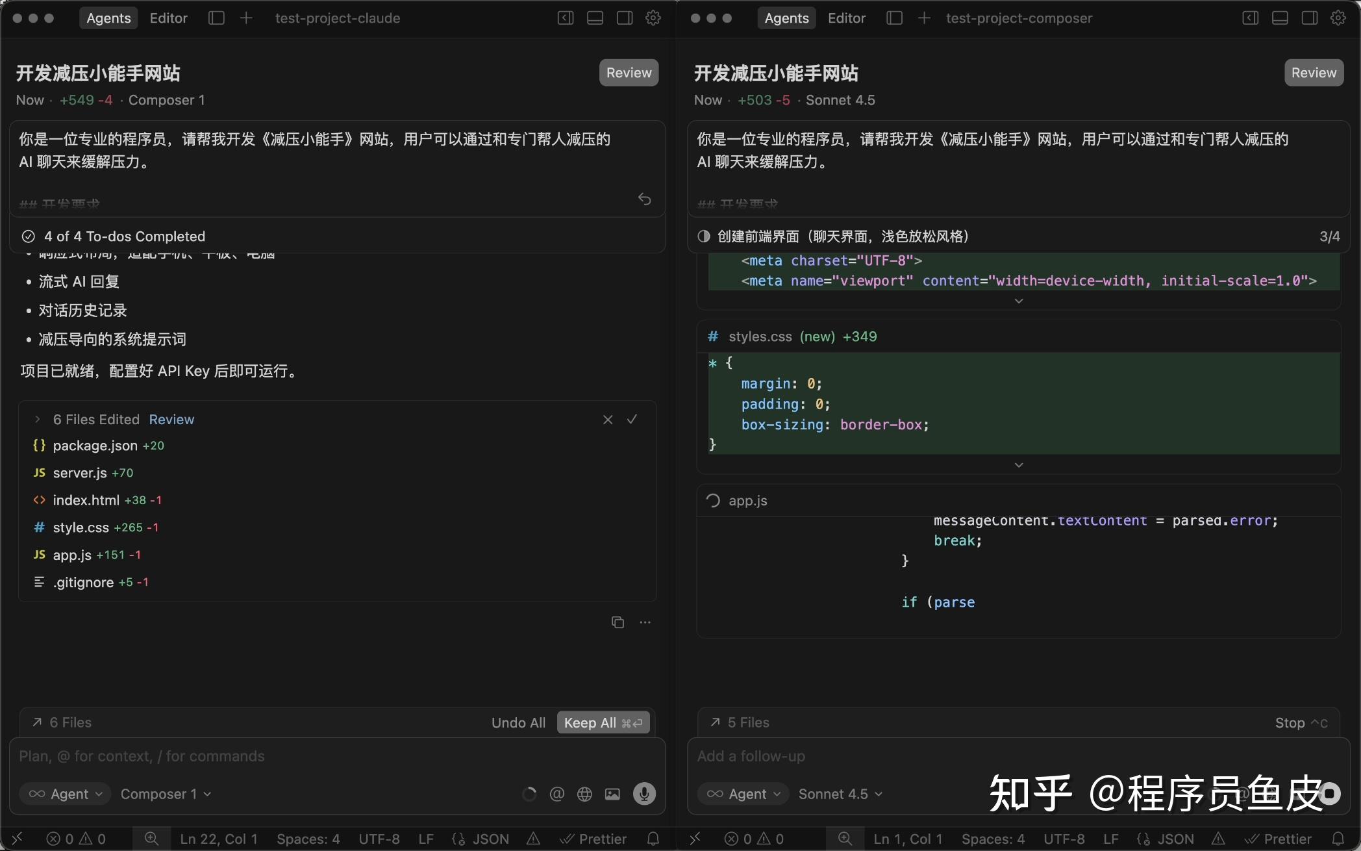
Task: Reject edited files with X icon
Action: coord(608,420)
